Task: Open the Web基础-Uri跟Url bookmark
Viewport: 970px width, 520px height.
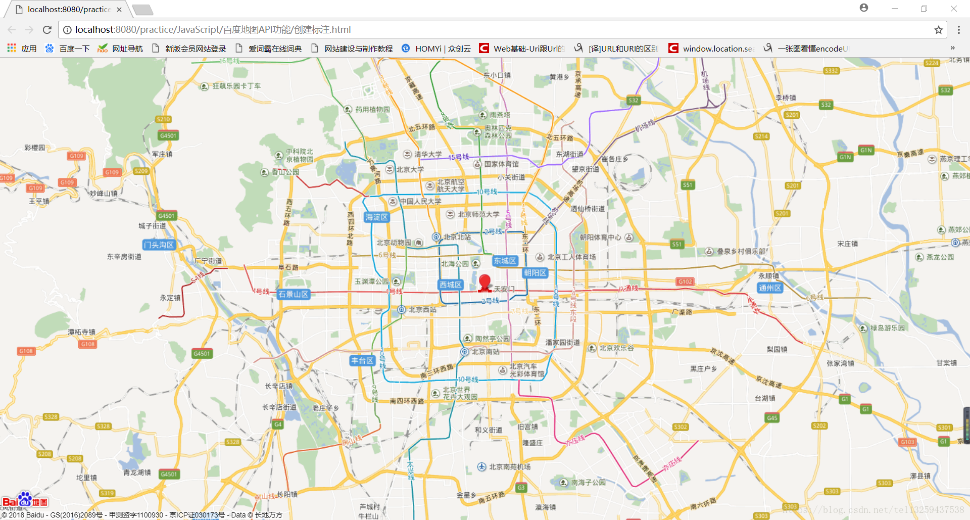Action: click(522, 49)
